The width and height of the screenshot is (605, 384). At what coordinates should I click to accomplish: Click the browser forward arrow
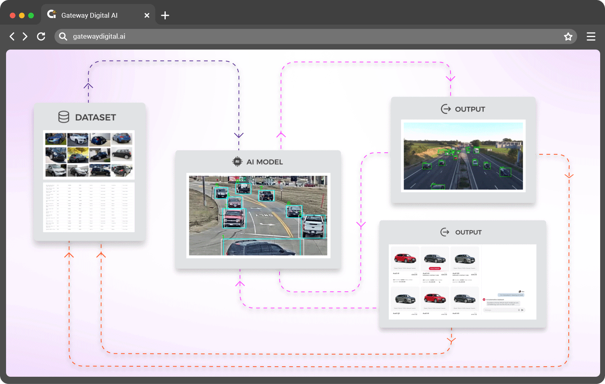click(x=25, y=37)
